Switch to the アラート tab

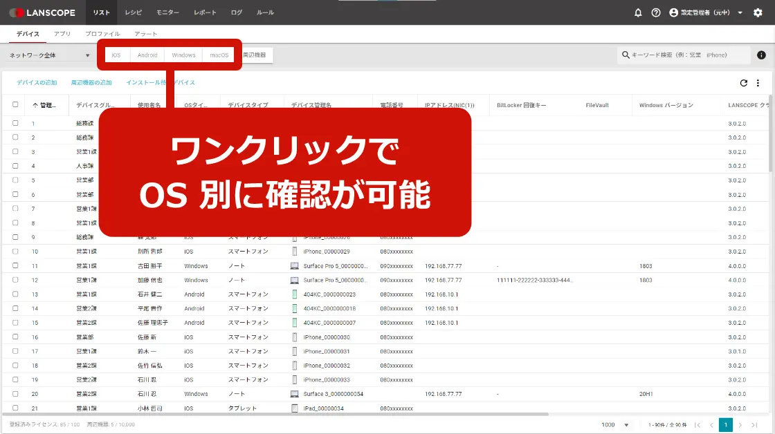pyautogui.click(x=146, y=34)
